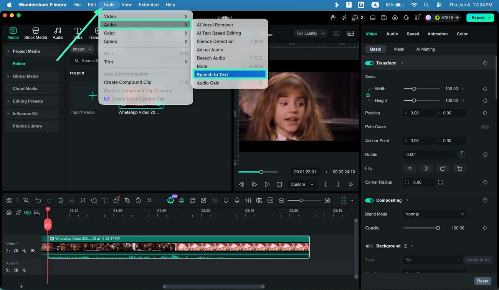This screenshot has width=499, height=290.
Task: Add text with the T tool icon
Action: pos(105,200)
